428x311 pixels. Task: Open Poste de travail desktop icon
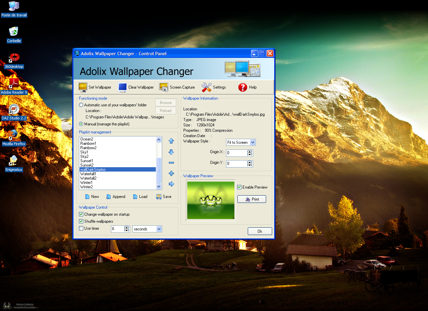[14, 9]
